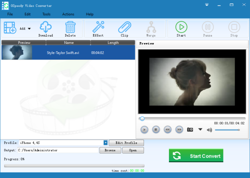Click the Browse button
250x178 pixels.
click(110, 150)
